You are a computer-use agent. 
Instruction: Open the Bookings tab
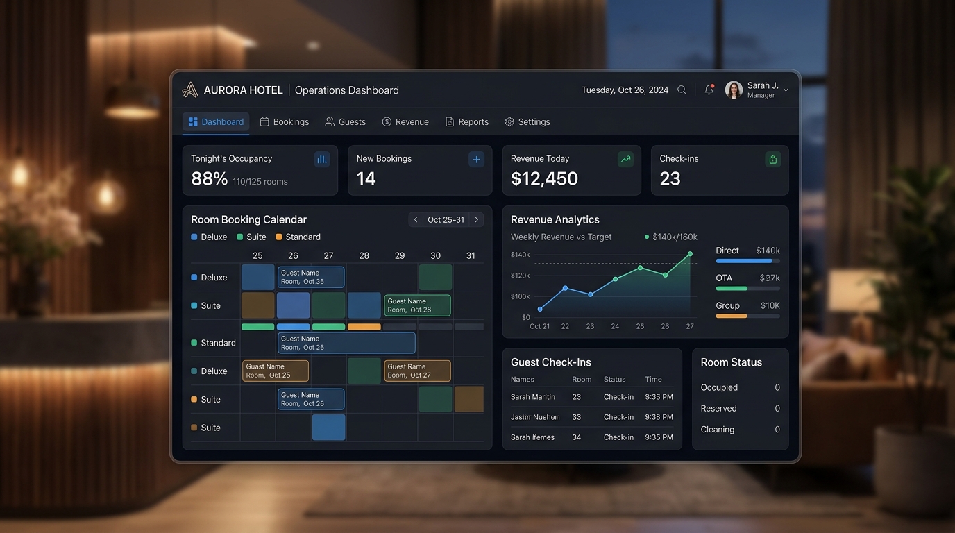[285, 121]
